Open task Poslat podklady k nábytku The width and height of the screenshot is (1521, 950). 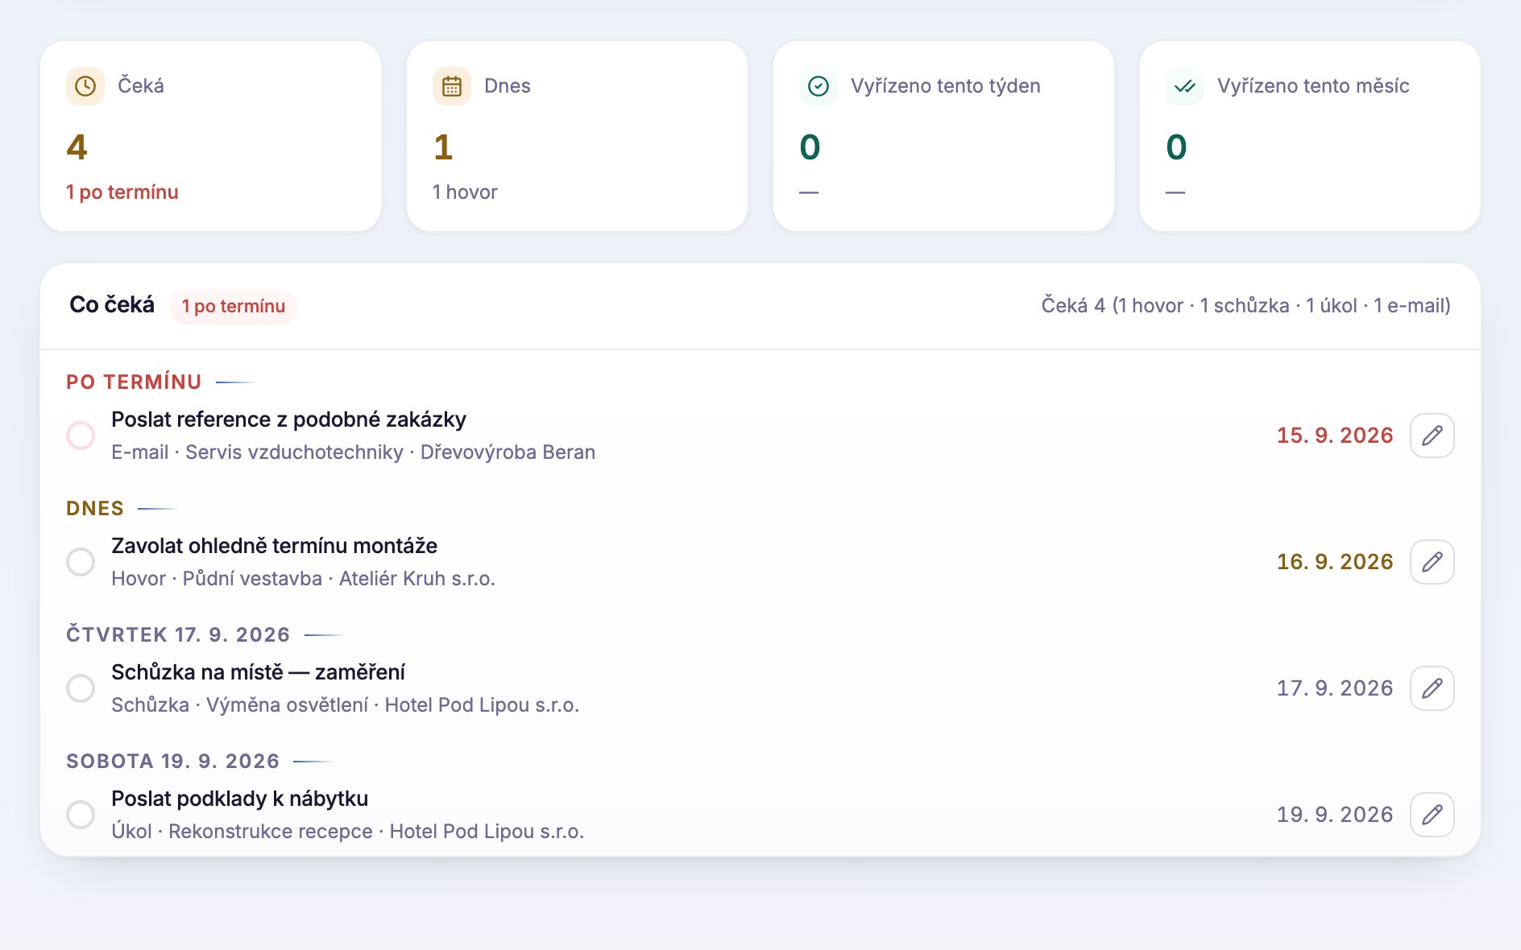[239, 799]
